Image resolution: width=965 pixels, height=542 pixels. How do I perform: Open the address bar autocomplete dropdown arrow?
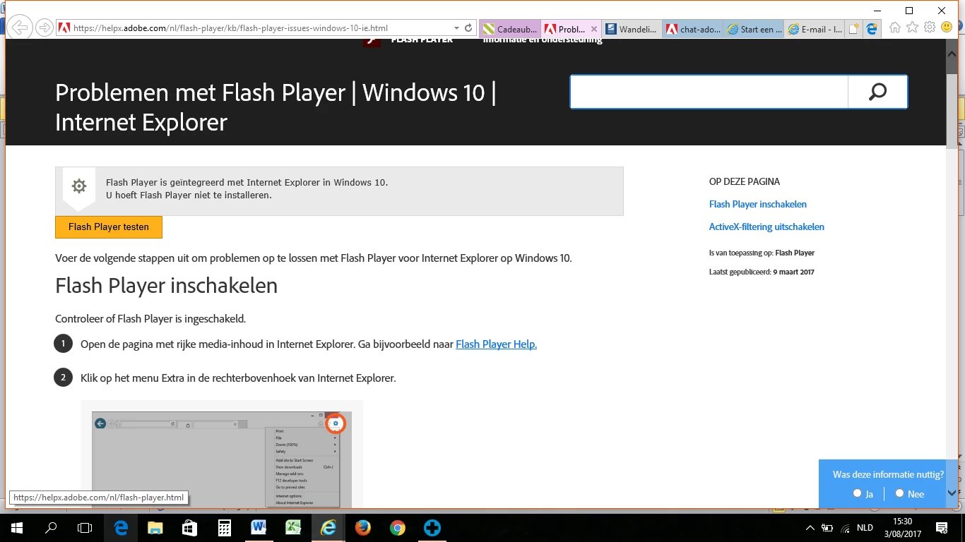pyautogui.click(x=456, y=28)
